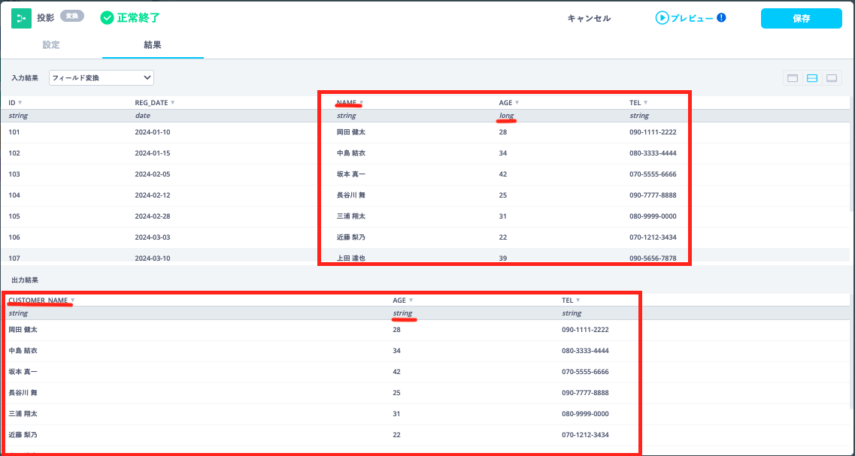Click the CUSTOMER_NAME column sort arrow
Screen dimensions: 855x456
[73, 300]
